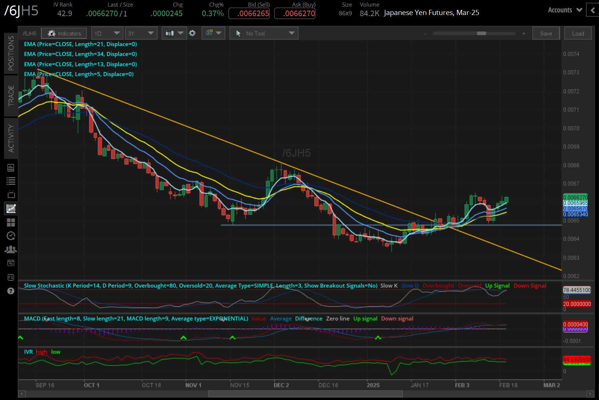Collapse panel with the left chevron button
Screen dimensions: 599x400
(592, 10)
